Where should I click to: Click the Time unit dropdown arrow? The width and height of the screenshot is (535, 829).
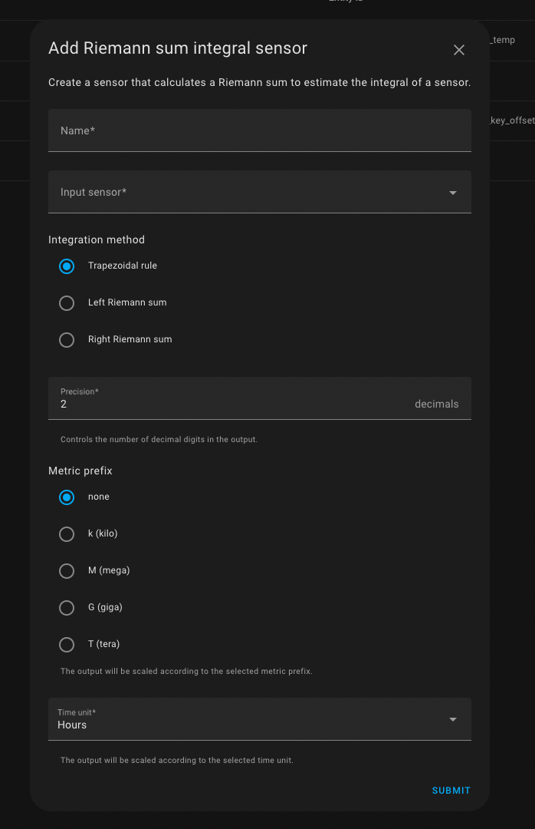pos(453,719)
